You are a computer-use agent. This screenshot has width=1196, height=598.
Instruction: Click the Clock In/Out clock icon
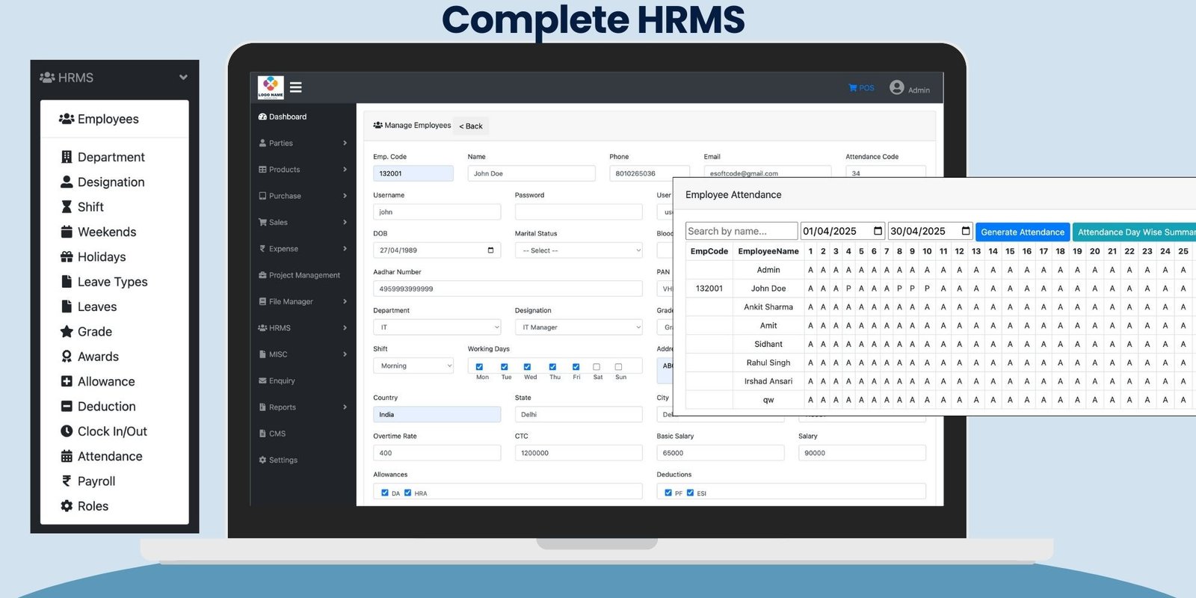[67, 431]
